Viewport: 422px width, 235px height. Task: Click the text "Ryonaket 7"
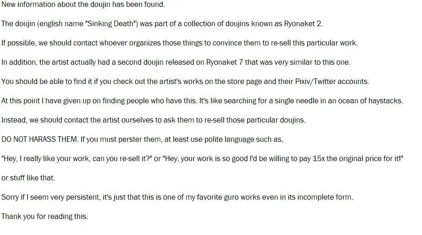[205, 62]
